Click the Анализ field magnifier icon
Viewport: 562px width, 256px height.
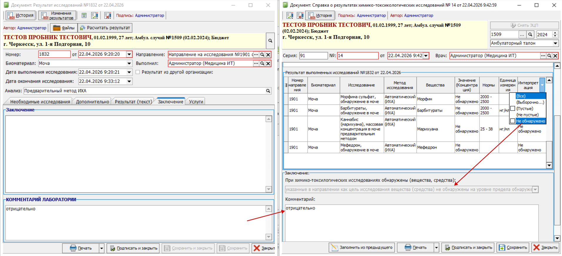[268, 91]
